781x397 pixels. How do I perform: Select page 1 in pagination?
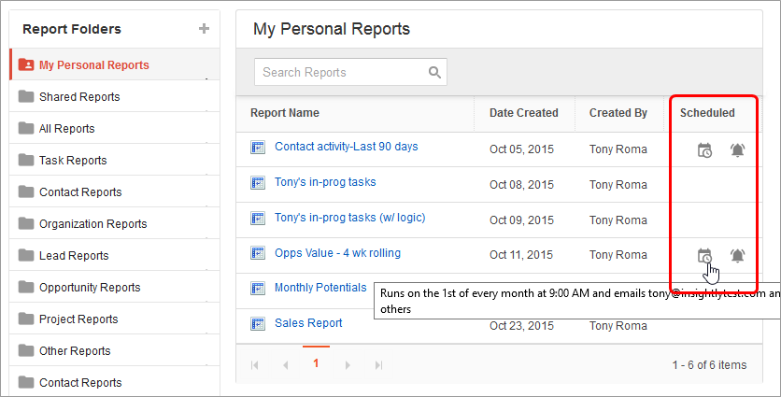tap(316, 363)
